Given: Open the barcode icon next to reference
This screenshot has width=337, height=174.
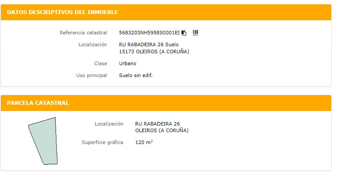Looking at the screenshot, I should coord(195,33).
